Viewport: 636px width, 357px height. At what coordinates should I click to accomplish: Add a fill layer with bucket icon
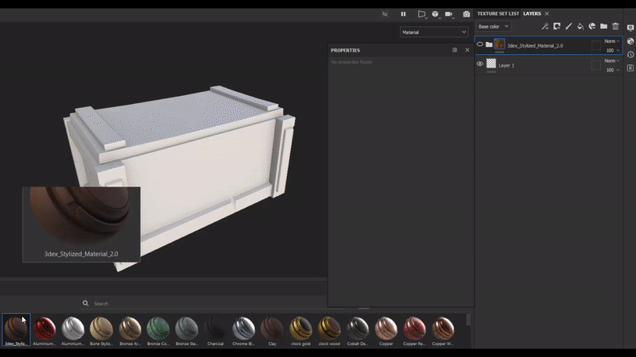pos(580,26)
